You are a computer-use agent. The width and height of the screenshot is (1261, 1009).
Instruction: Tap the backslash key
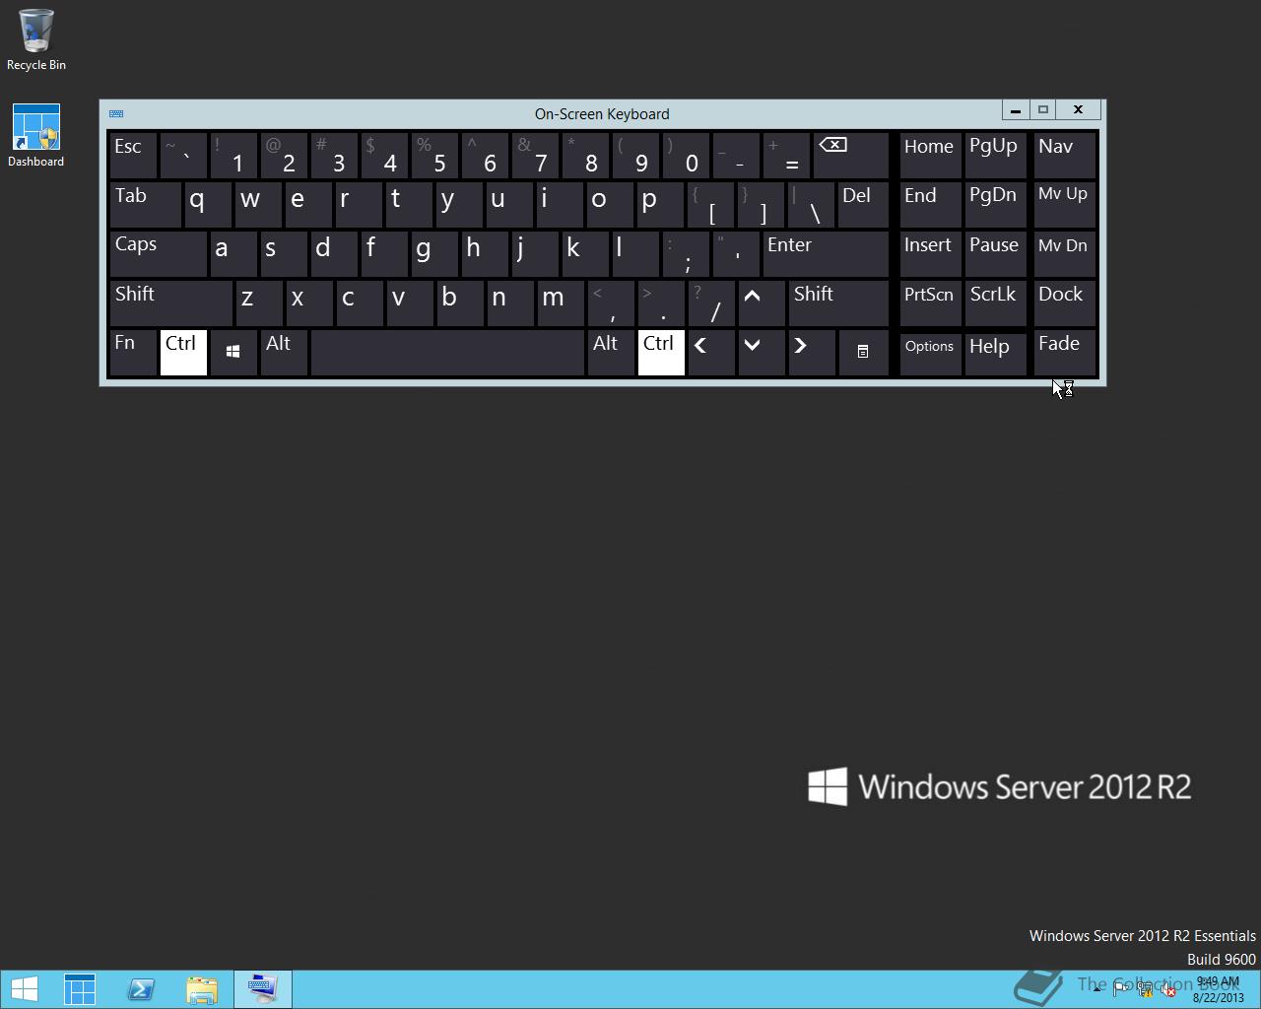812,204
